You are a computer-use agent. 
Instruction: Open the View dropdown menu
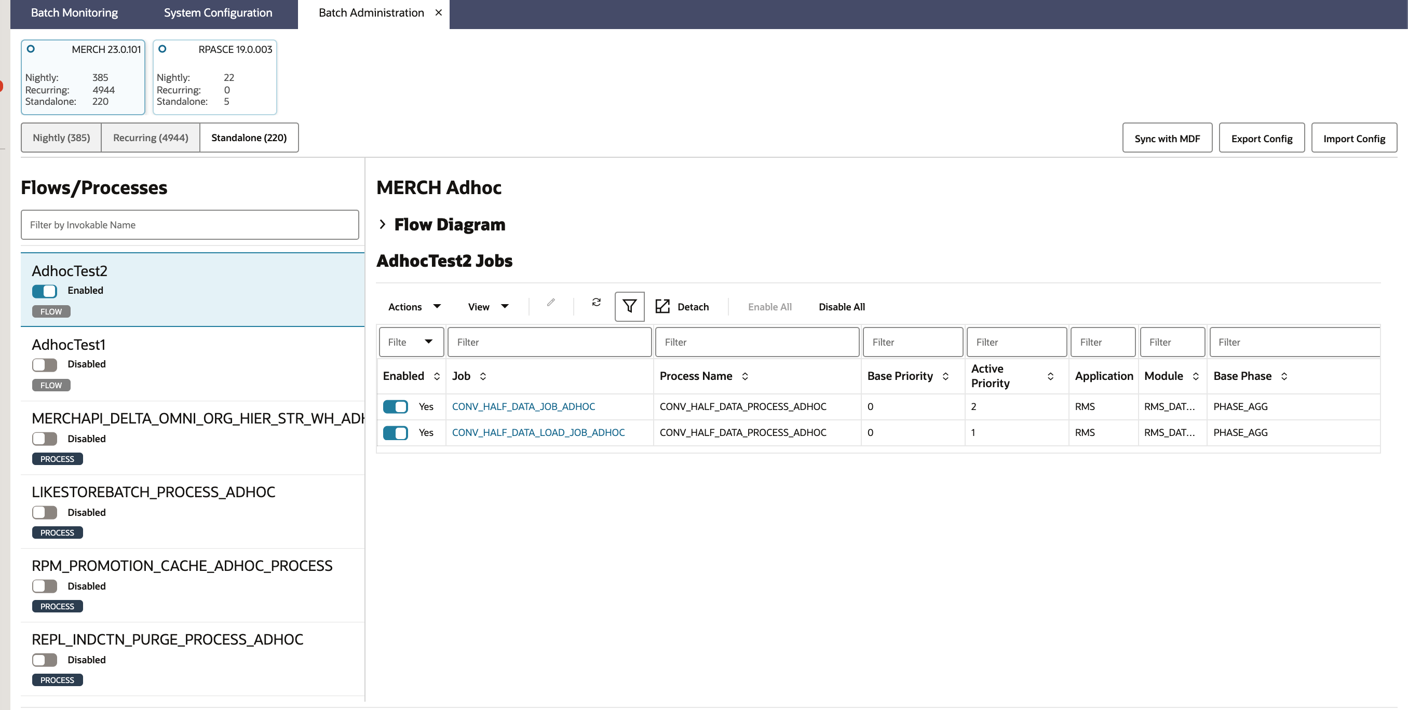(488, 307)
